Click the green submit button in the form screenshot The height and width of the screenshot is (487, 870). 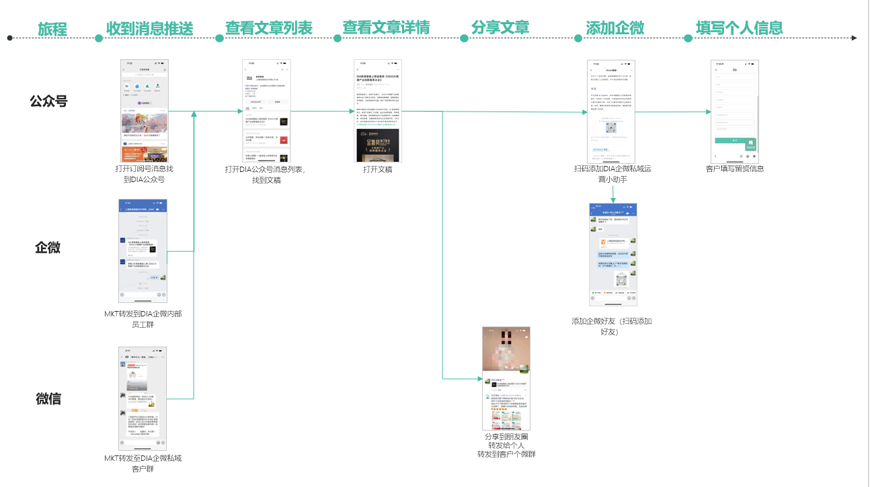click(735, 140)
